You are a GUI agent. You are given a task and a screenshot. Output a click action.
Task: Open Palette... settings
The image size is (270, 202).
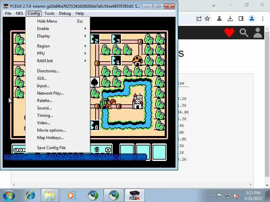click(58, 100)
